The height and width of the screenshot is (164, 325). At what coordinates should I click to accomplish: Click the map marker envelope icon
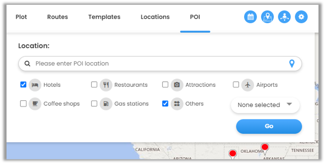pyautogui.click(x=267, y=17)
